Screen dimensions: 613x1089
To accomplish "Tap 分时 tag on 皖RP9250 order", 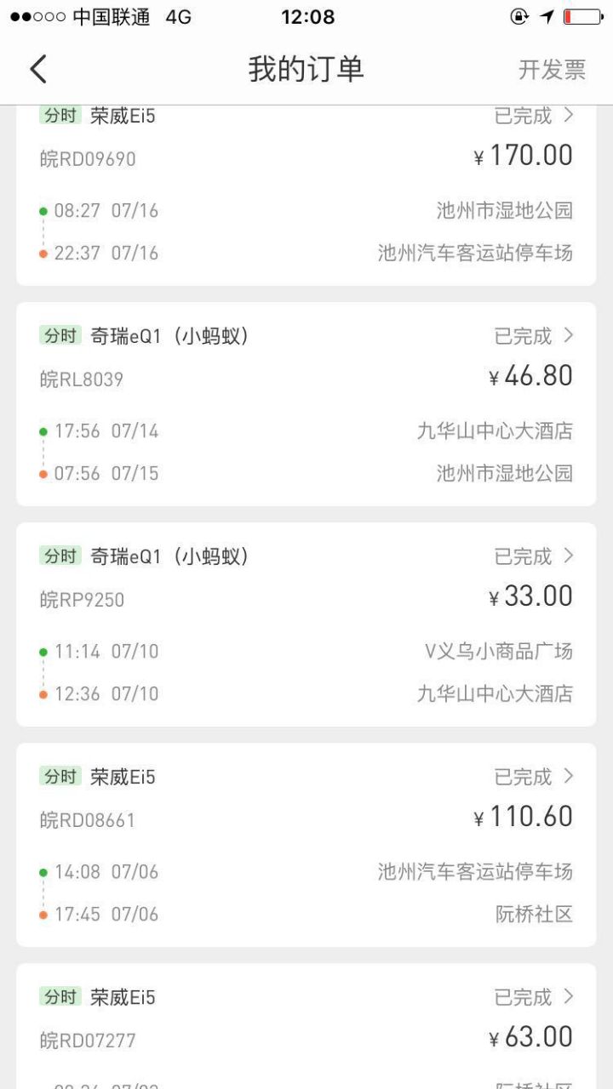I will coord(60,556).
